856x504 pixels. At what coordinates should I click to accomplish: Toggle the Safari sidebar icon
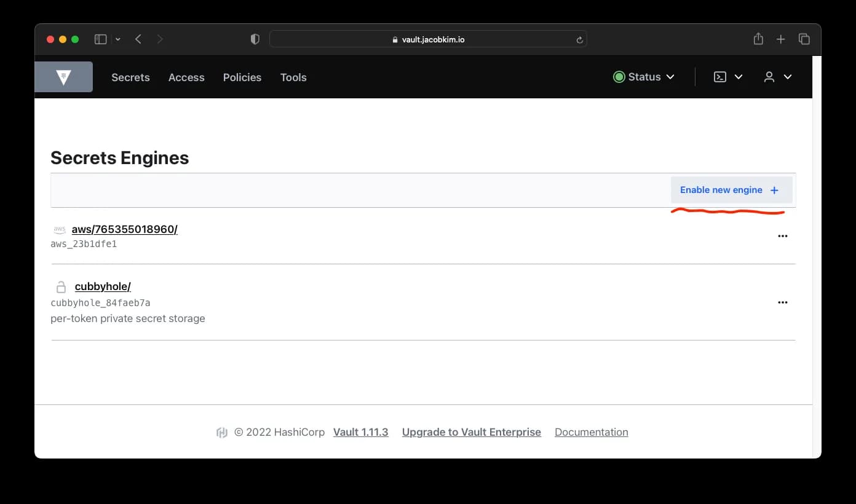[100, 39]
